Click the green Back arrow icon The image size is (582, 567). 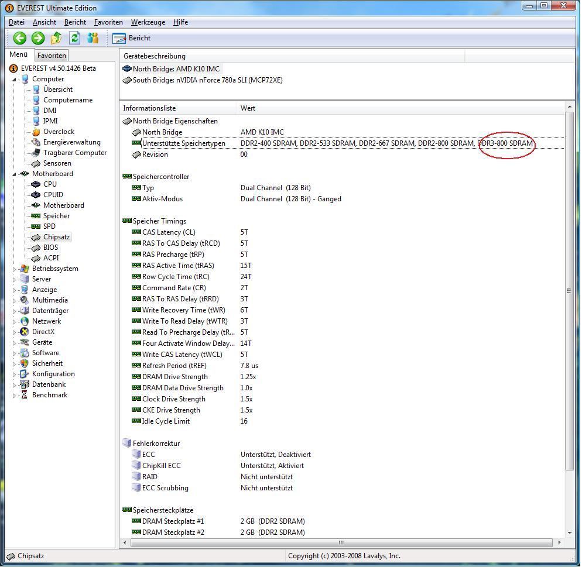20,38
